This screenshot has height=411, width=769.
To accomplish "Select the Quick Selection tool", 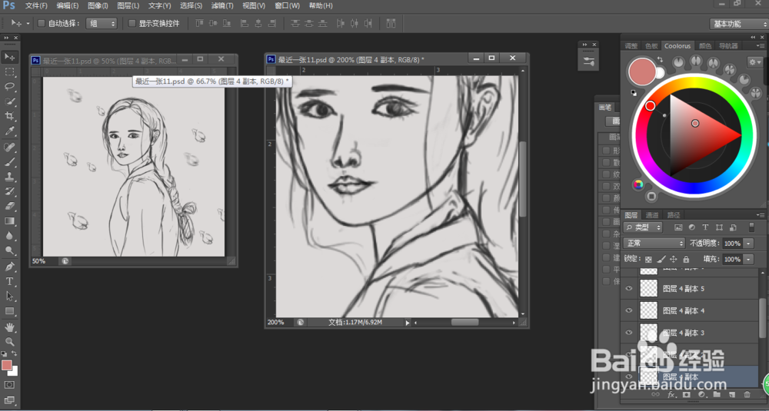I will pos(10,101).
